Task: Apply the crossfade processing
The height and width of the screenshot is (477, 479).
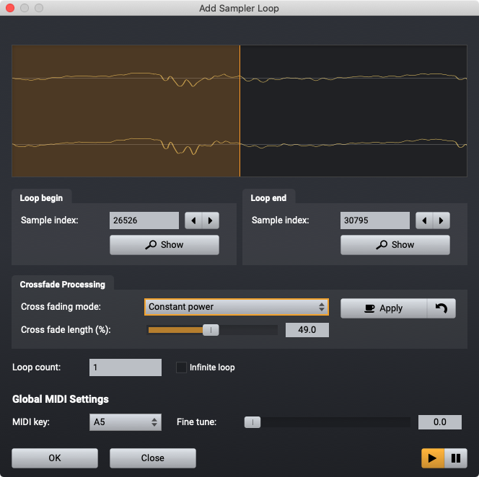Action: [x=383, y=308]
